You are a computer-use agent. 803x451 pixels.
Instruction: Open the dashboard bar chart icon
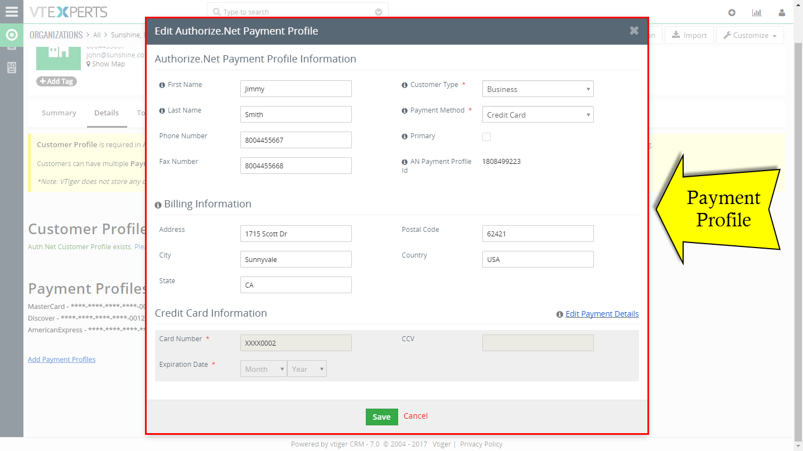[757, 12]
